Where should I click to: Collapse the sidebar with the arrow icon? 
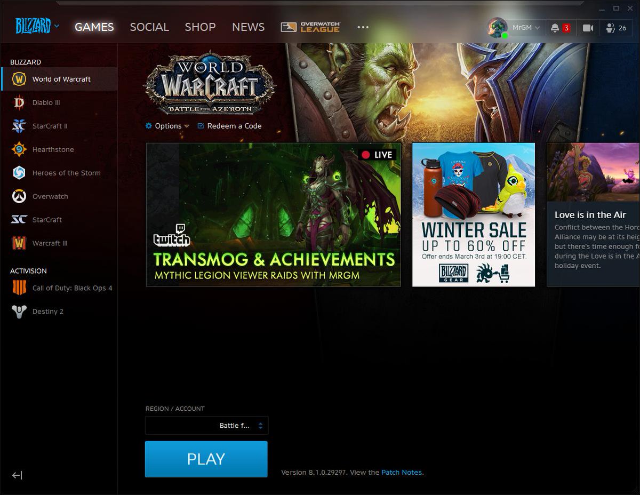point(17,475)
